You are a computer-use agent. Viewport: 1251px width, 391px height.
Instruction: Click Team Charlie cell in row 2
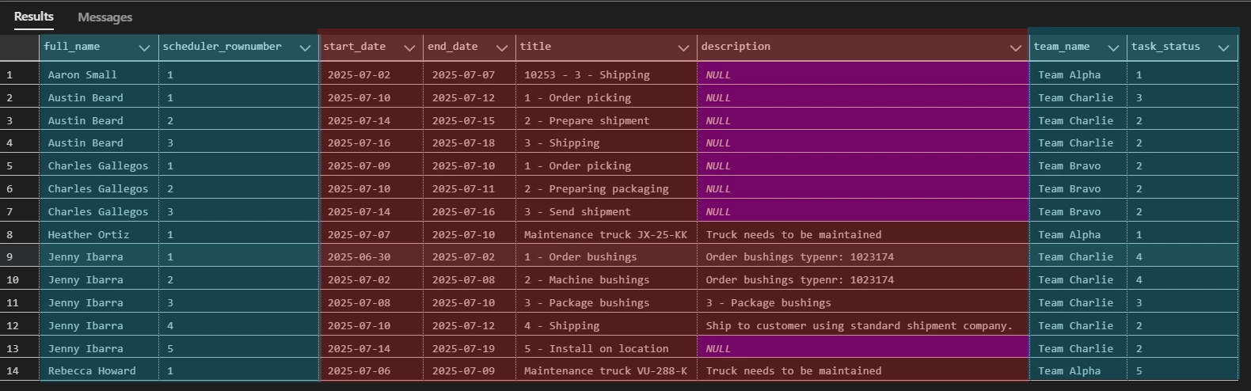tap(1078, 97)
